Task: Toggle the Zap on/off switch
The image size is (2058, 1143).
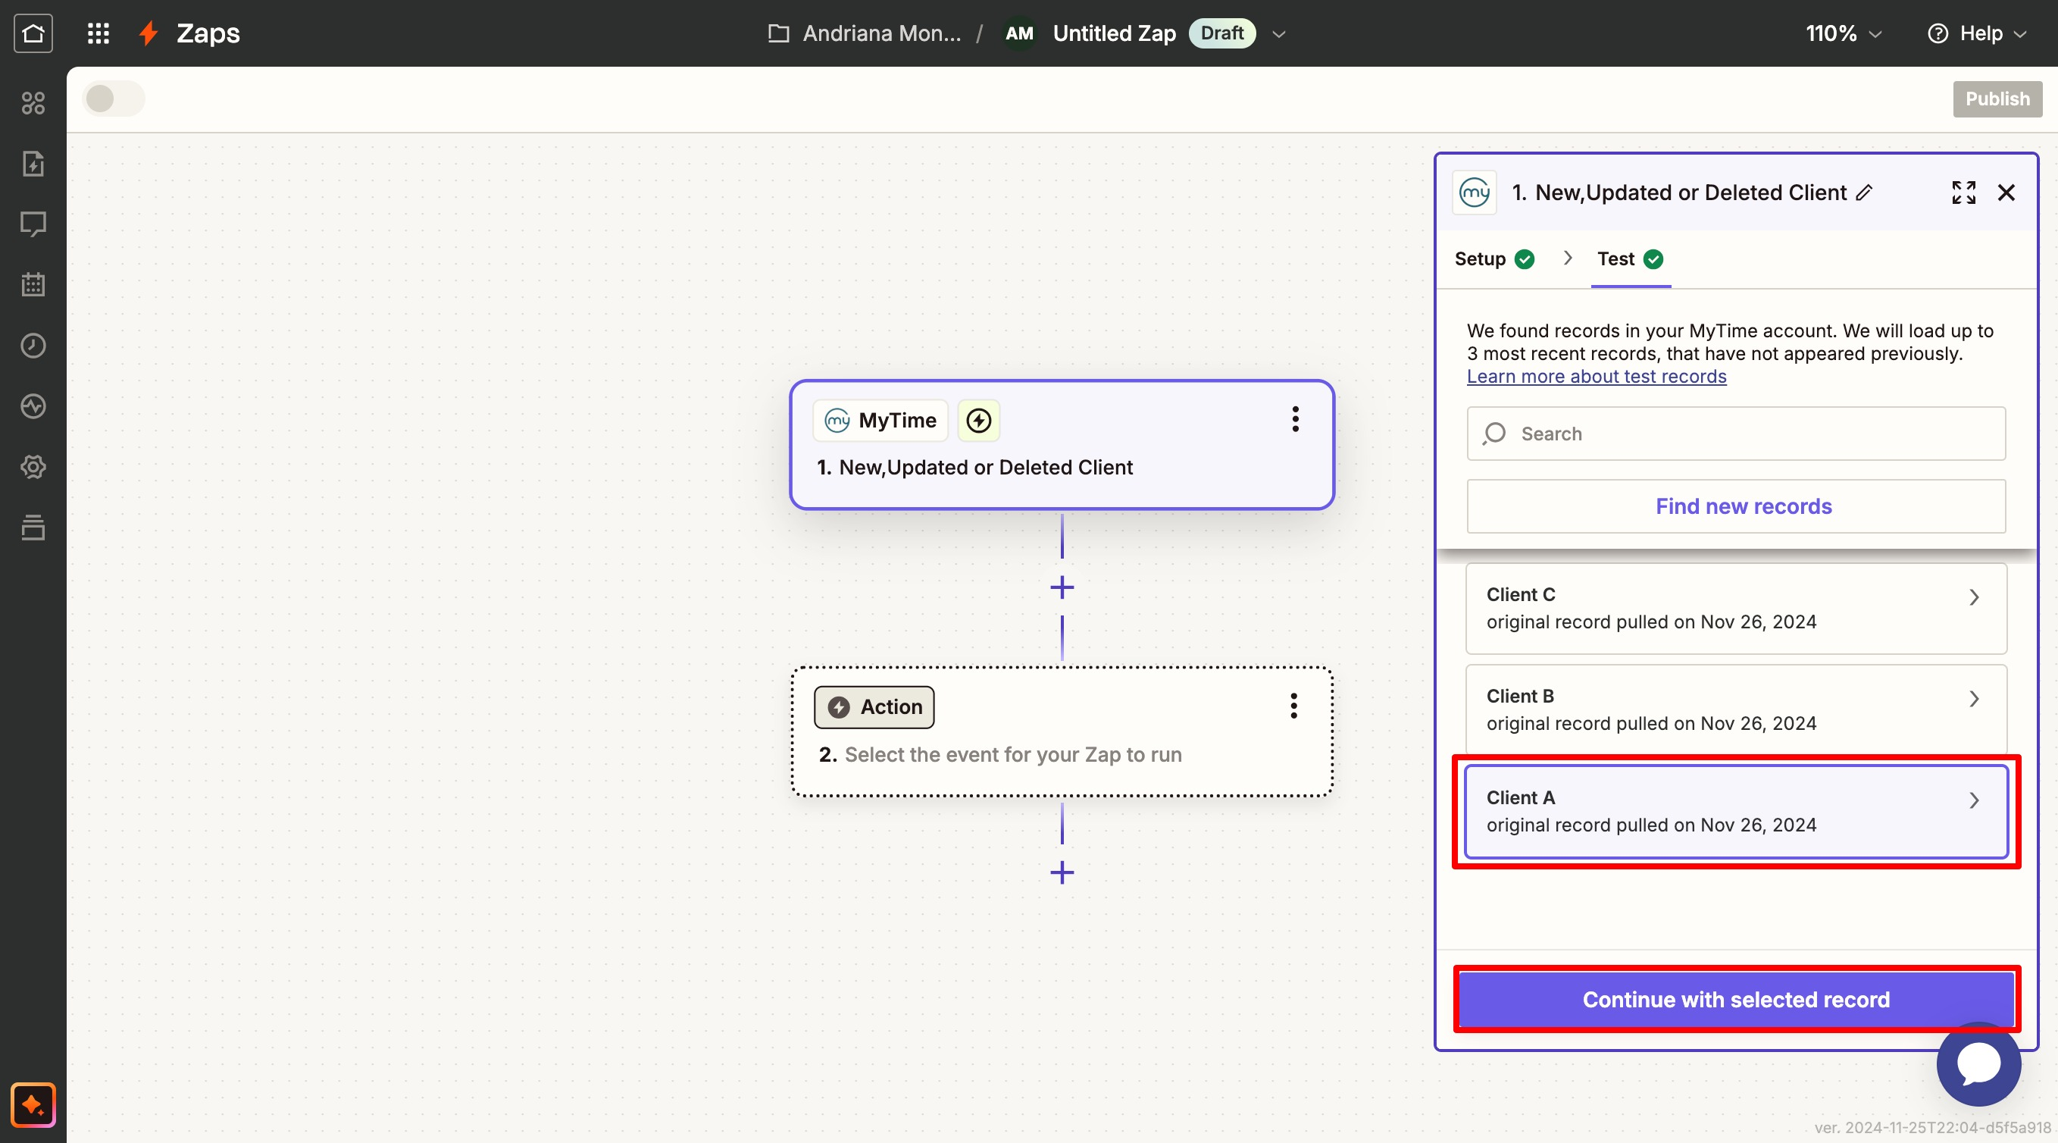Action: [x=114, y=99]
